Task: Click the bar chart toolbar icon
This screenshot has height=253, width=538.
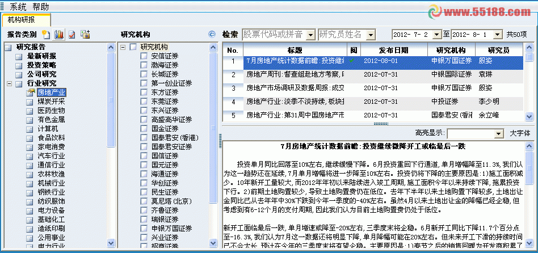Action: pos(59,34)
